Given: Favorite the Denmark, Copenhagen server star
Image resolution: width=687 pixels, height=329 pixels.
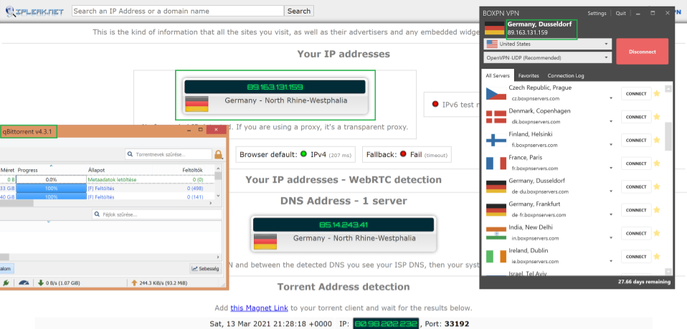Looking at the screenshot, I should point(656,117).
